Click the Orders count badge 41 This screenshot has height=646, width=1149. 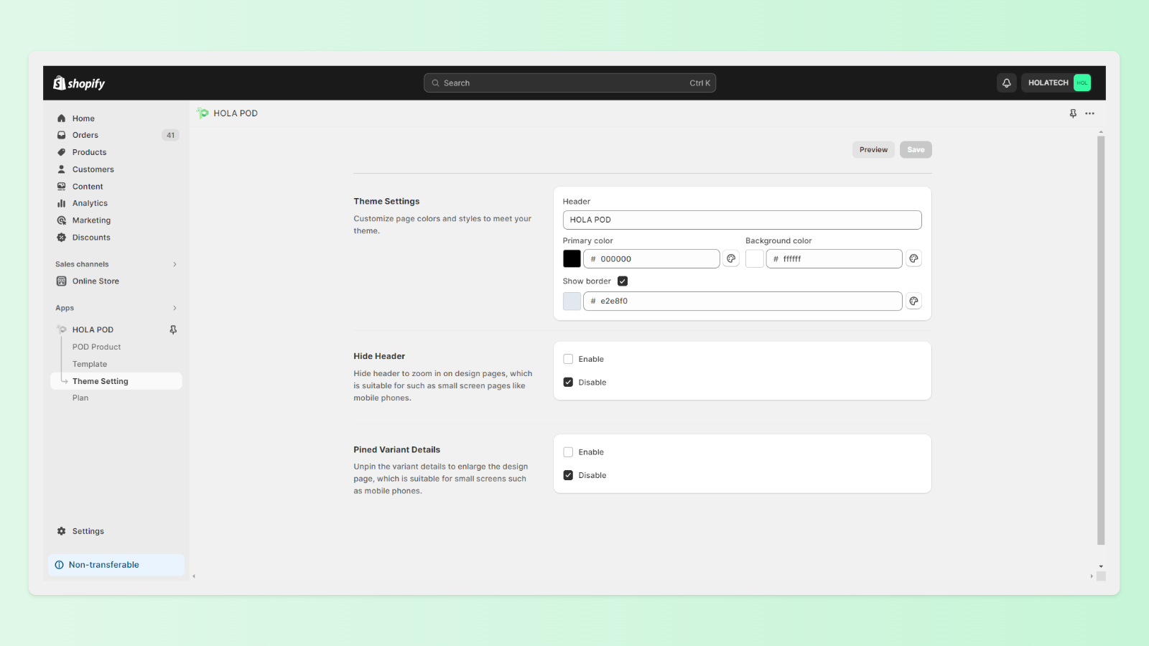[170, 135]
